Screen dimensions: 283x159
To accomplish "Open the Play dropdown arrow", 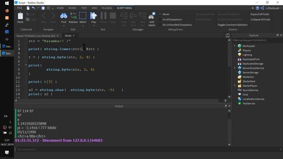I will [x=94, y=26].
